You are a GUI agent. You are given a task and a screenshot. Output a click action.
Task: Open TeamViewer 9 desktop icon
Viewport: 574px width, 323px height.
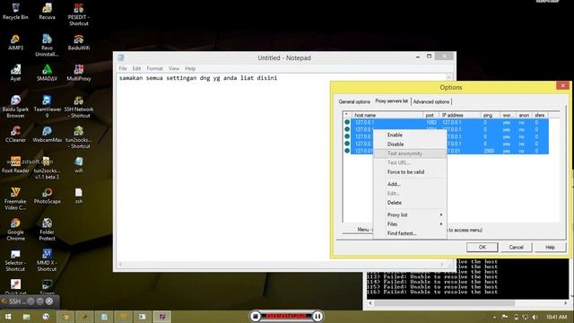[47, 106]
